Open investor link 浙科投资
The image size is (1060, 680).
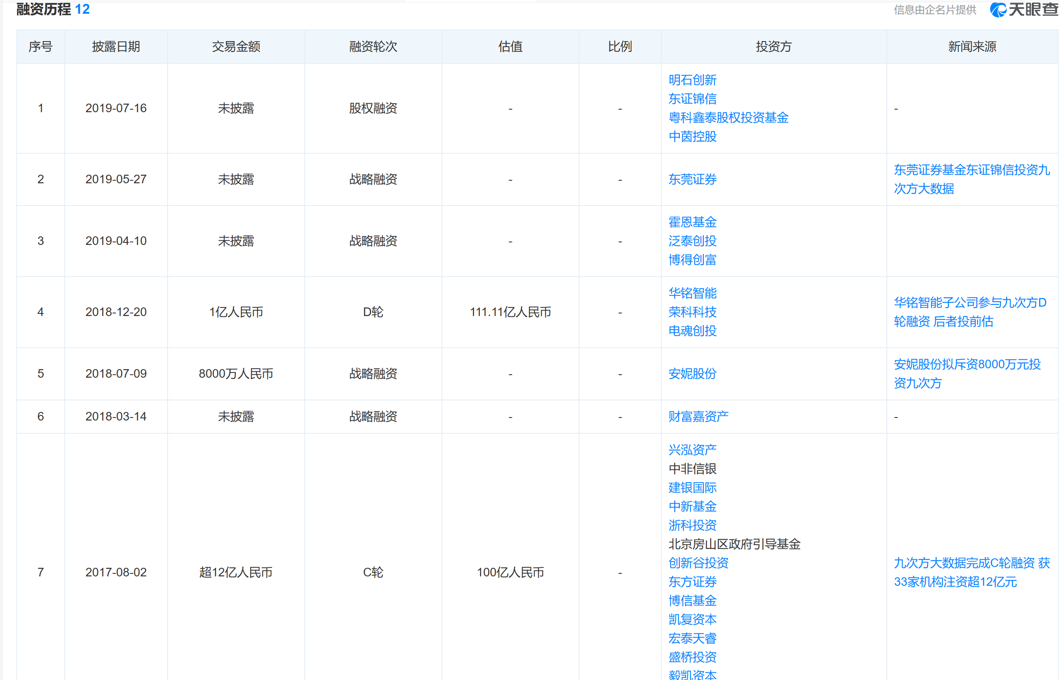point(692,526)
